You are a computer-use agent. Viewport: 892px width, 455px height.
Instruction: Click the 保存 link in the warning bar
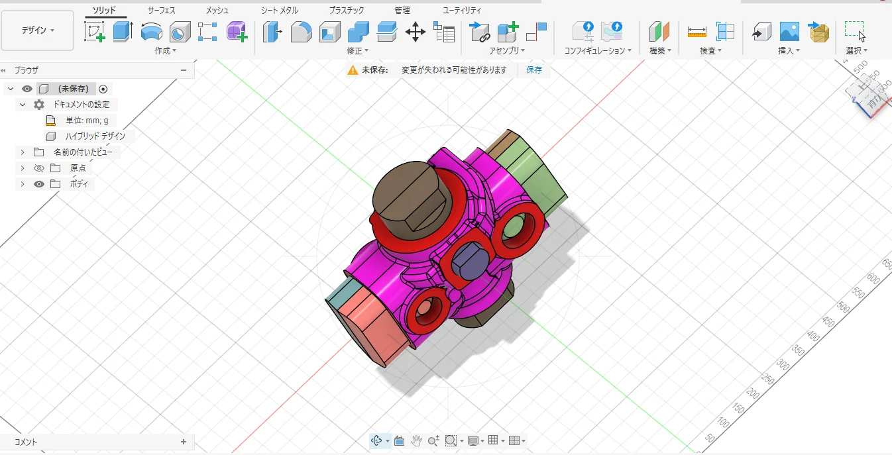pyautogui.click(x=534, y=70)
